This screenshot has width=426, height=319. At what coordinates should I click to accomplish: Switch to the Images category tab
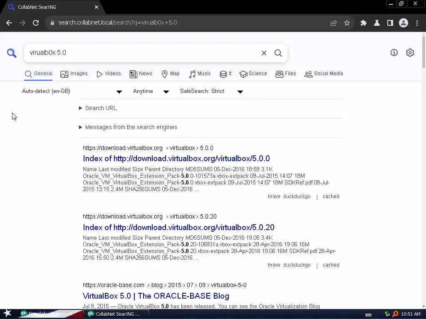coord(74,74)
